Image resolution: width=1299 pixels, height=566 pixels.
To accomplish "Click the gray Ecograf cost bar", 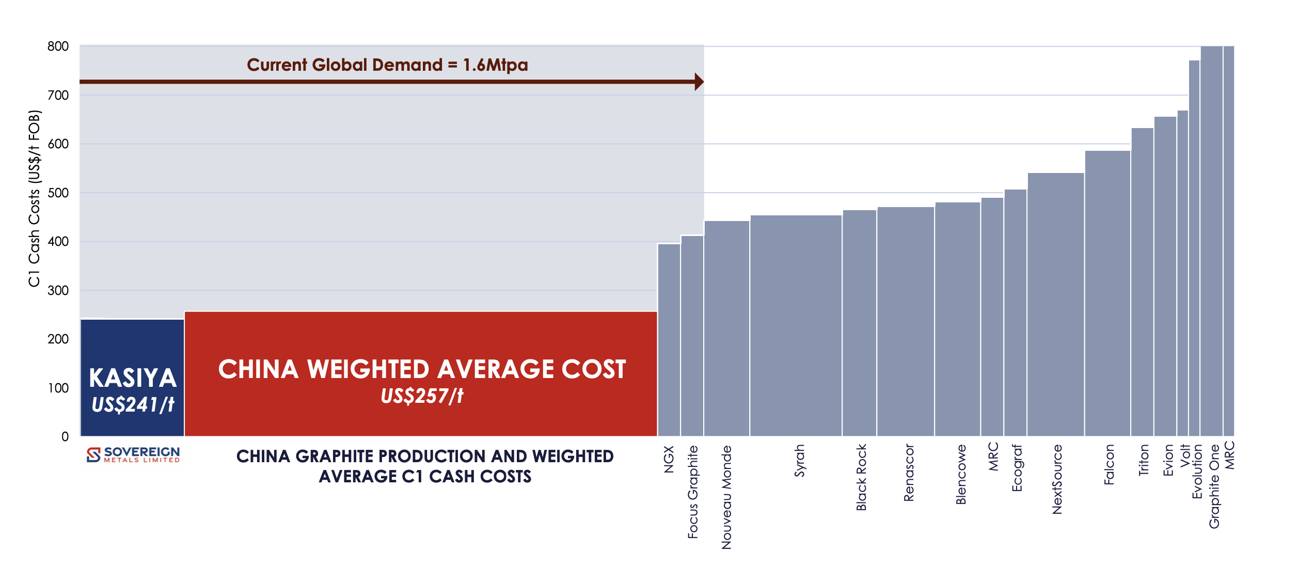I will tap(1016, 313).
